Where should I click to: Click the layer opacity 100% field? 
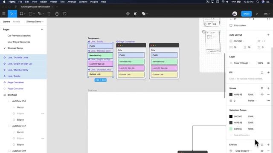[260, 63]
